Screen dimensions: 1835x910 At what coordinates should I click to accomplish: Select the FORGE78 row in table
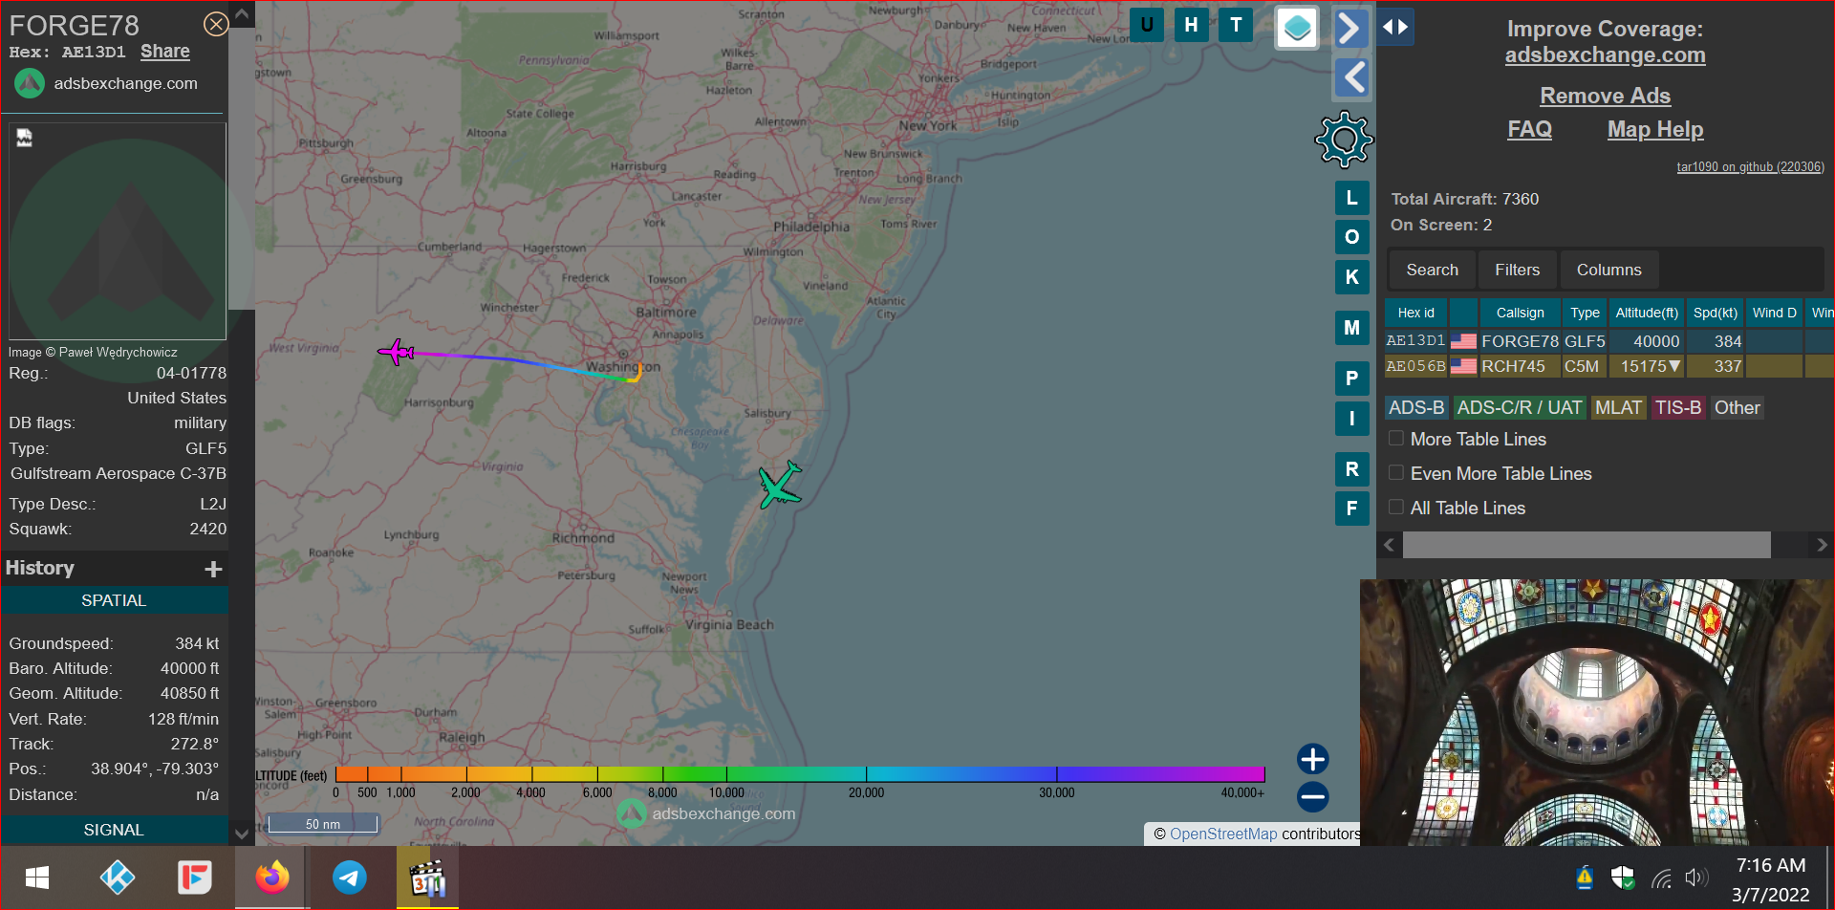(x=1609, y=341)
